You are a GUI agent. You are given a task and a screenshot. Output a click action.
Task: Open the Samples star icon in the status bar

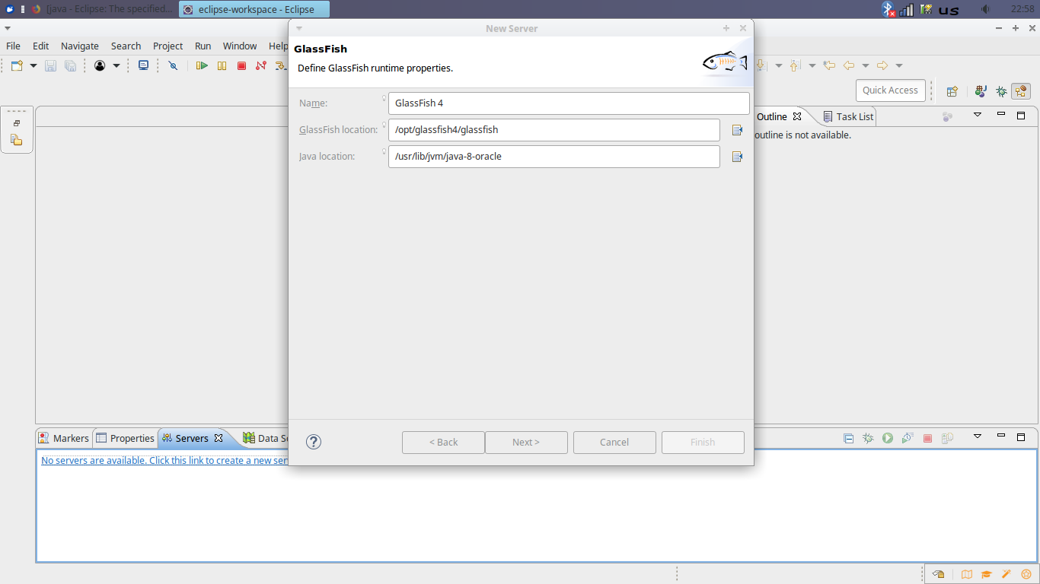tap(1026, 574)
